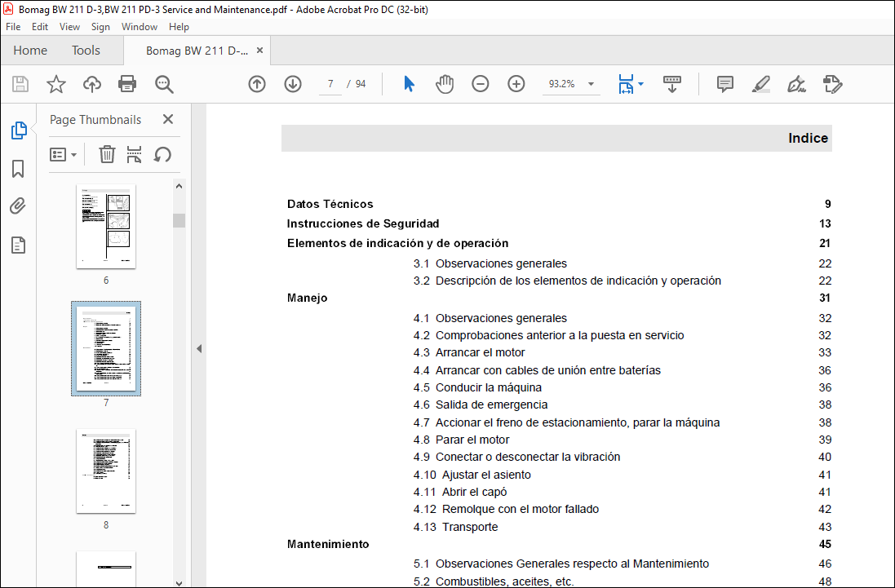Viewport: 895px width, 588px height.
Task: Open fit page width options arrow
Action: [x=641, y=84]
